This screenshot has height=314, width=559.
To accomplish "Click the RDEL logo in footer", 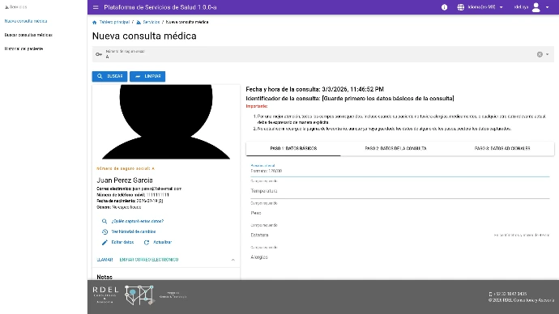I will (105, 295).
